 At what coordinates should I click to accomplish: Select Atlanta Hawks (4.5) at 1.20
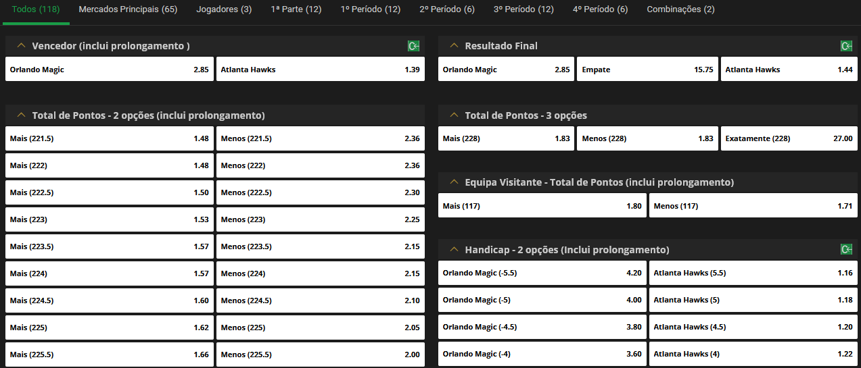point(753,327)
